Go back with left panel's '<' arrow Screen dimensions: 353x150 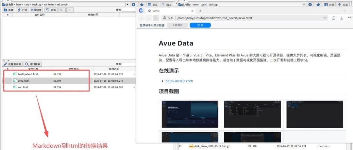pyautogui.click(x=61, y=10)
